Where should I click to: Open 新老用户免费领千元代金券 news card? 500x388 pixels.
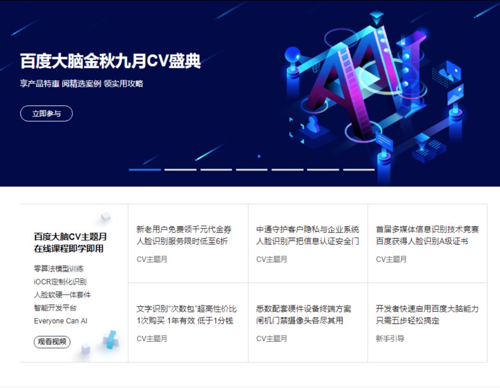click(x=188, y=243)
